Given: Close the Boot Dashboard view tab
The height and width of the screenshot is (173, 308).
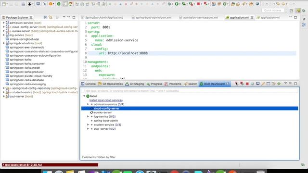Looking at the screenshot, I should (x=228, y=84).
